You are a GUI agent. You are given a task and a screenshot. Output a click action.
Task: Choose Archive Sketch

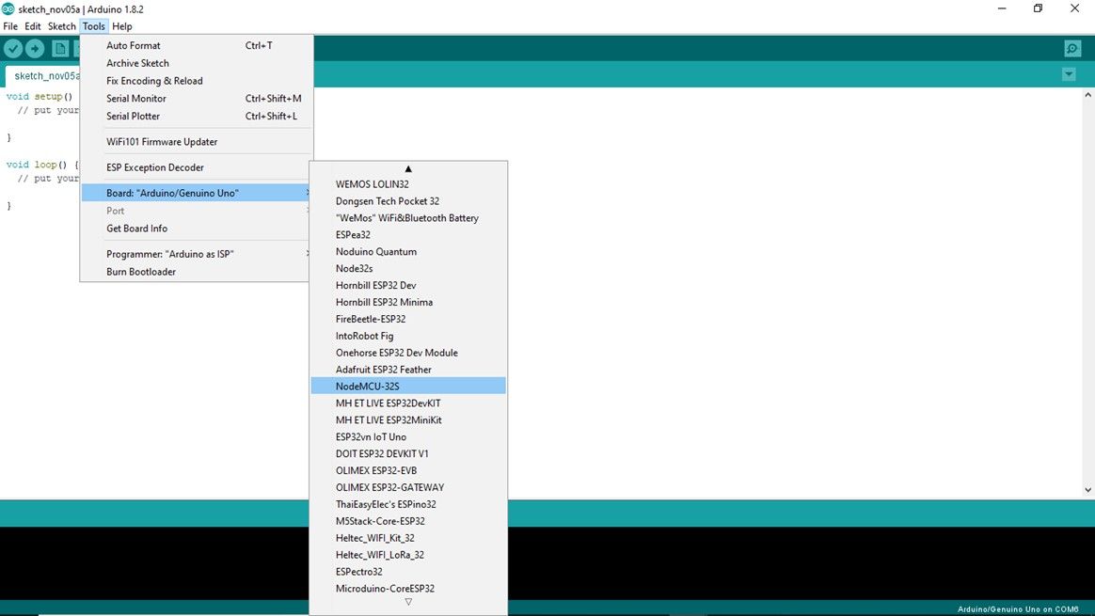(x=196, y=63)
